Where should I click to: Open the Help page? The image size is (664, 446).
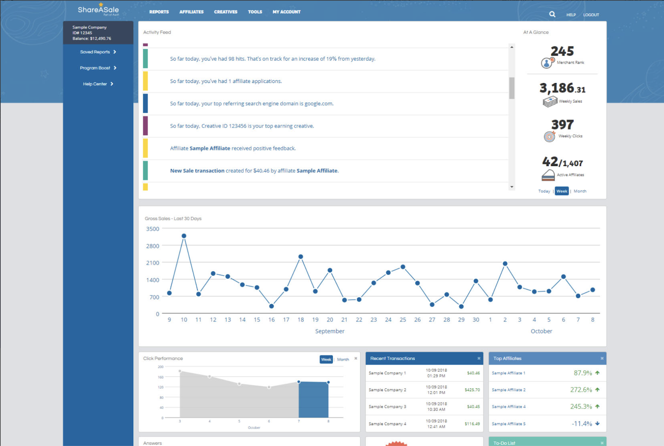coord(571,15)
